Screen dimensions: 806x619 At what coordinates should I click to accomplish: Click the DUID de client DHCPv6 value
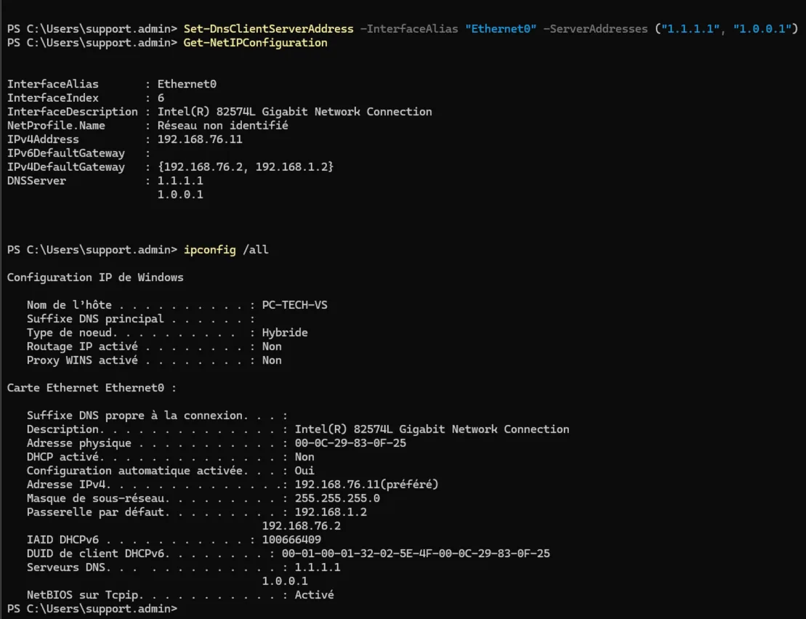(x=416, y=554)
